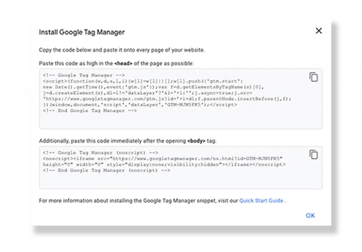Click the 'new Date().getTime()' code line

click(x=153, y=87)
